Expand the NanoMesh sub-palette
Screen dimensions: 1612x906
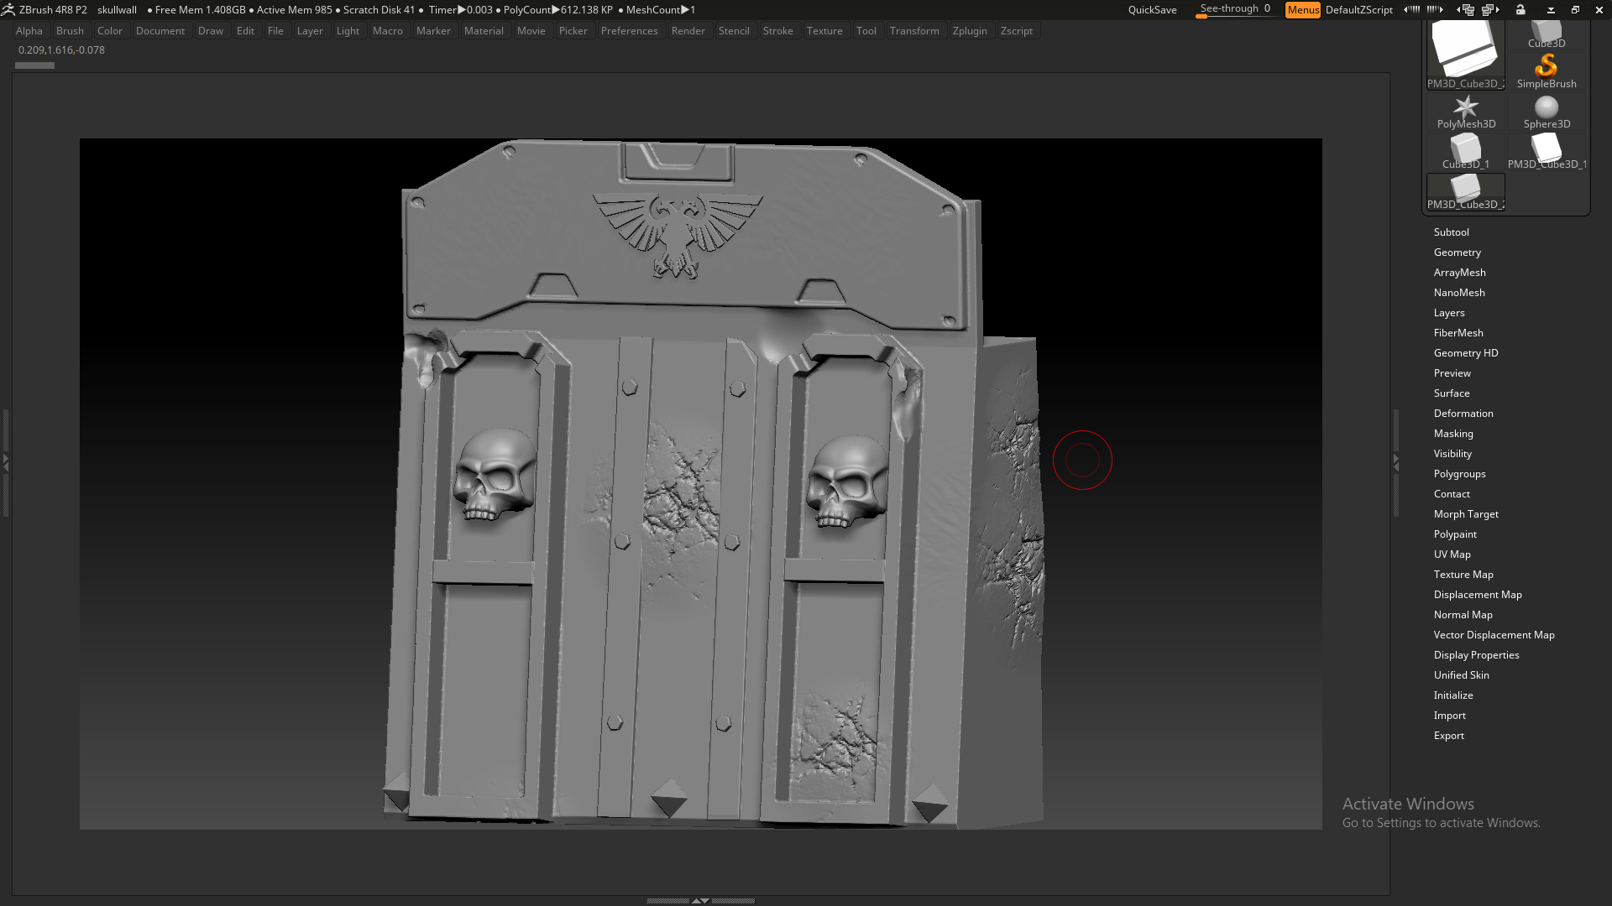point(1459,293)
